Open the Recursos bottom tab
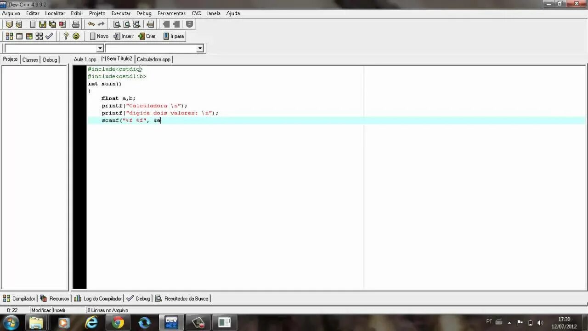 pos(54,298)
